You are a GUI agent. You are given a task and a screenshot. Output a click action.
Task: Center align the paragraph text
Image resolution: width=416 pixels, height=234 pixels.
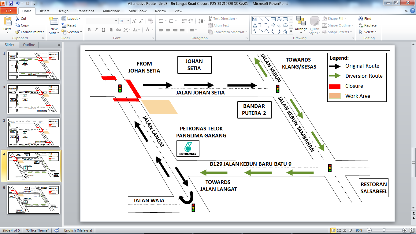168,30
